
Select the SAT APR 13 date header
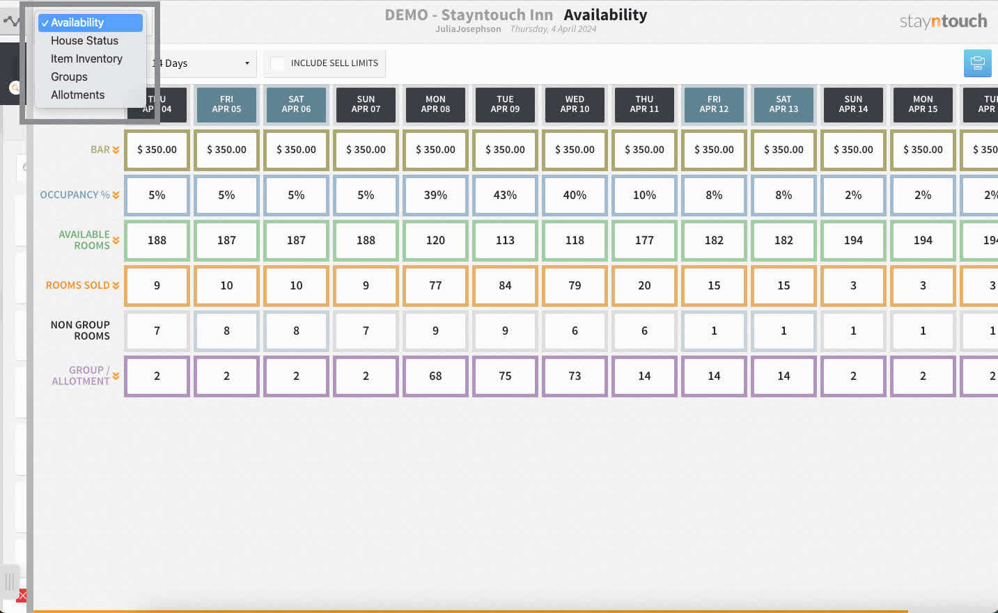coord(783,104)
